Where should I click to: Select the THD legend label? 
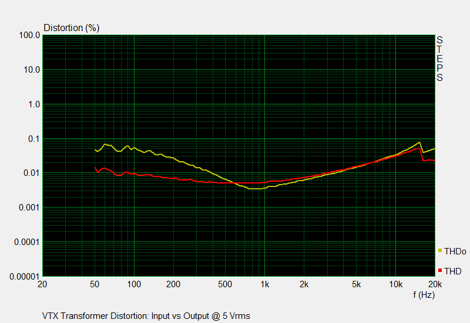click(x=452, y=271)
